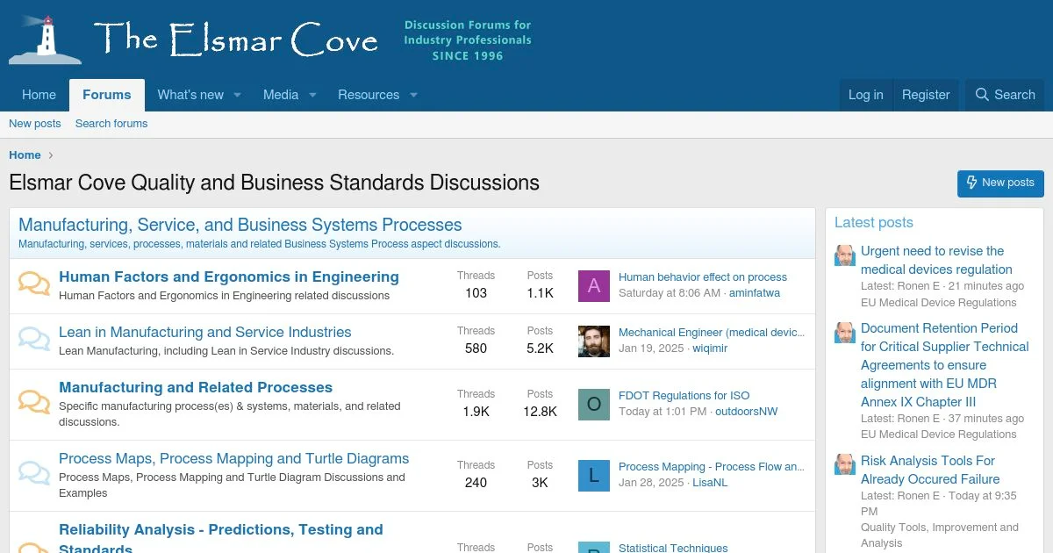Image resolution: width=1053 pixels, height=553 pixels.
Task: Open 'Urgent need to revise the medical devices regulation'
Action: tap(936, 261)
